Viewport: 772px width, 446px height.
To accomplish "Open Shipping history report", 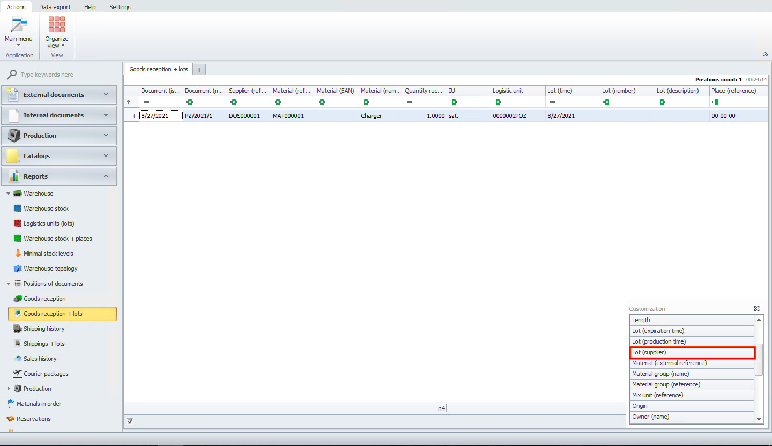I will [x=44, y=329].
